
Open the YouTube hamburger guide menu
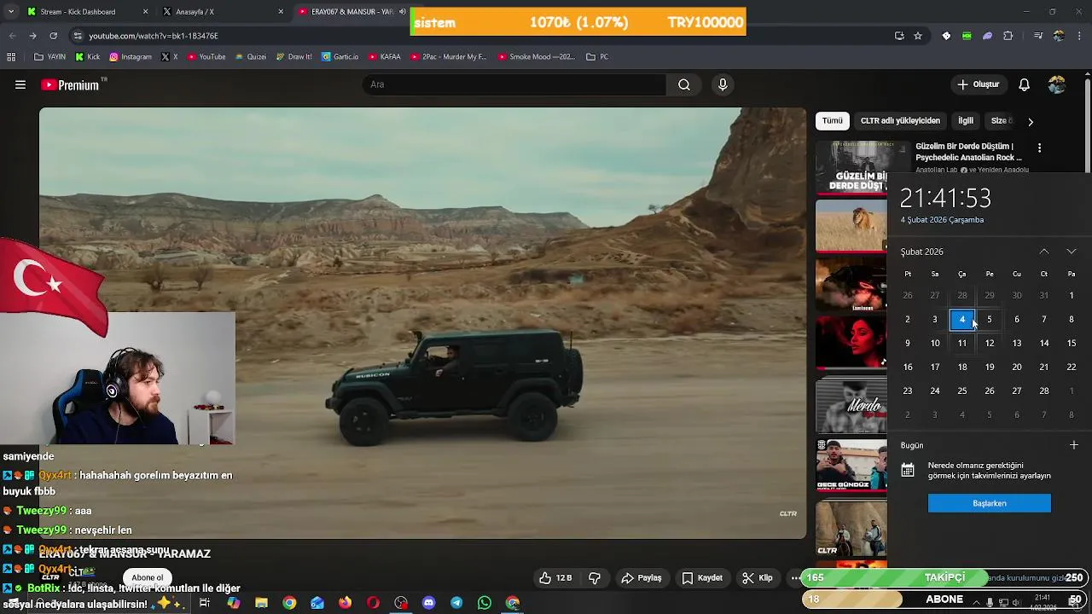[x=20, y=84]
